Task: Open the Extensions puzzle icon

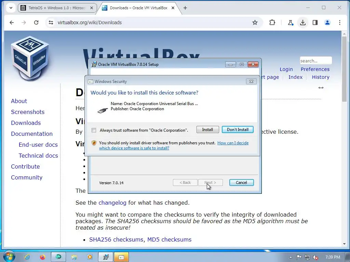Action: click(x=272, y=23)
